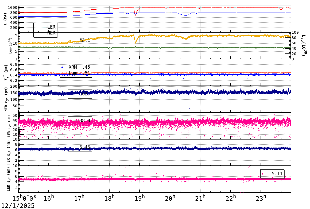310x209 pixels.
Task: Click the red LER legend line sample
Action: 41,27
